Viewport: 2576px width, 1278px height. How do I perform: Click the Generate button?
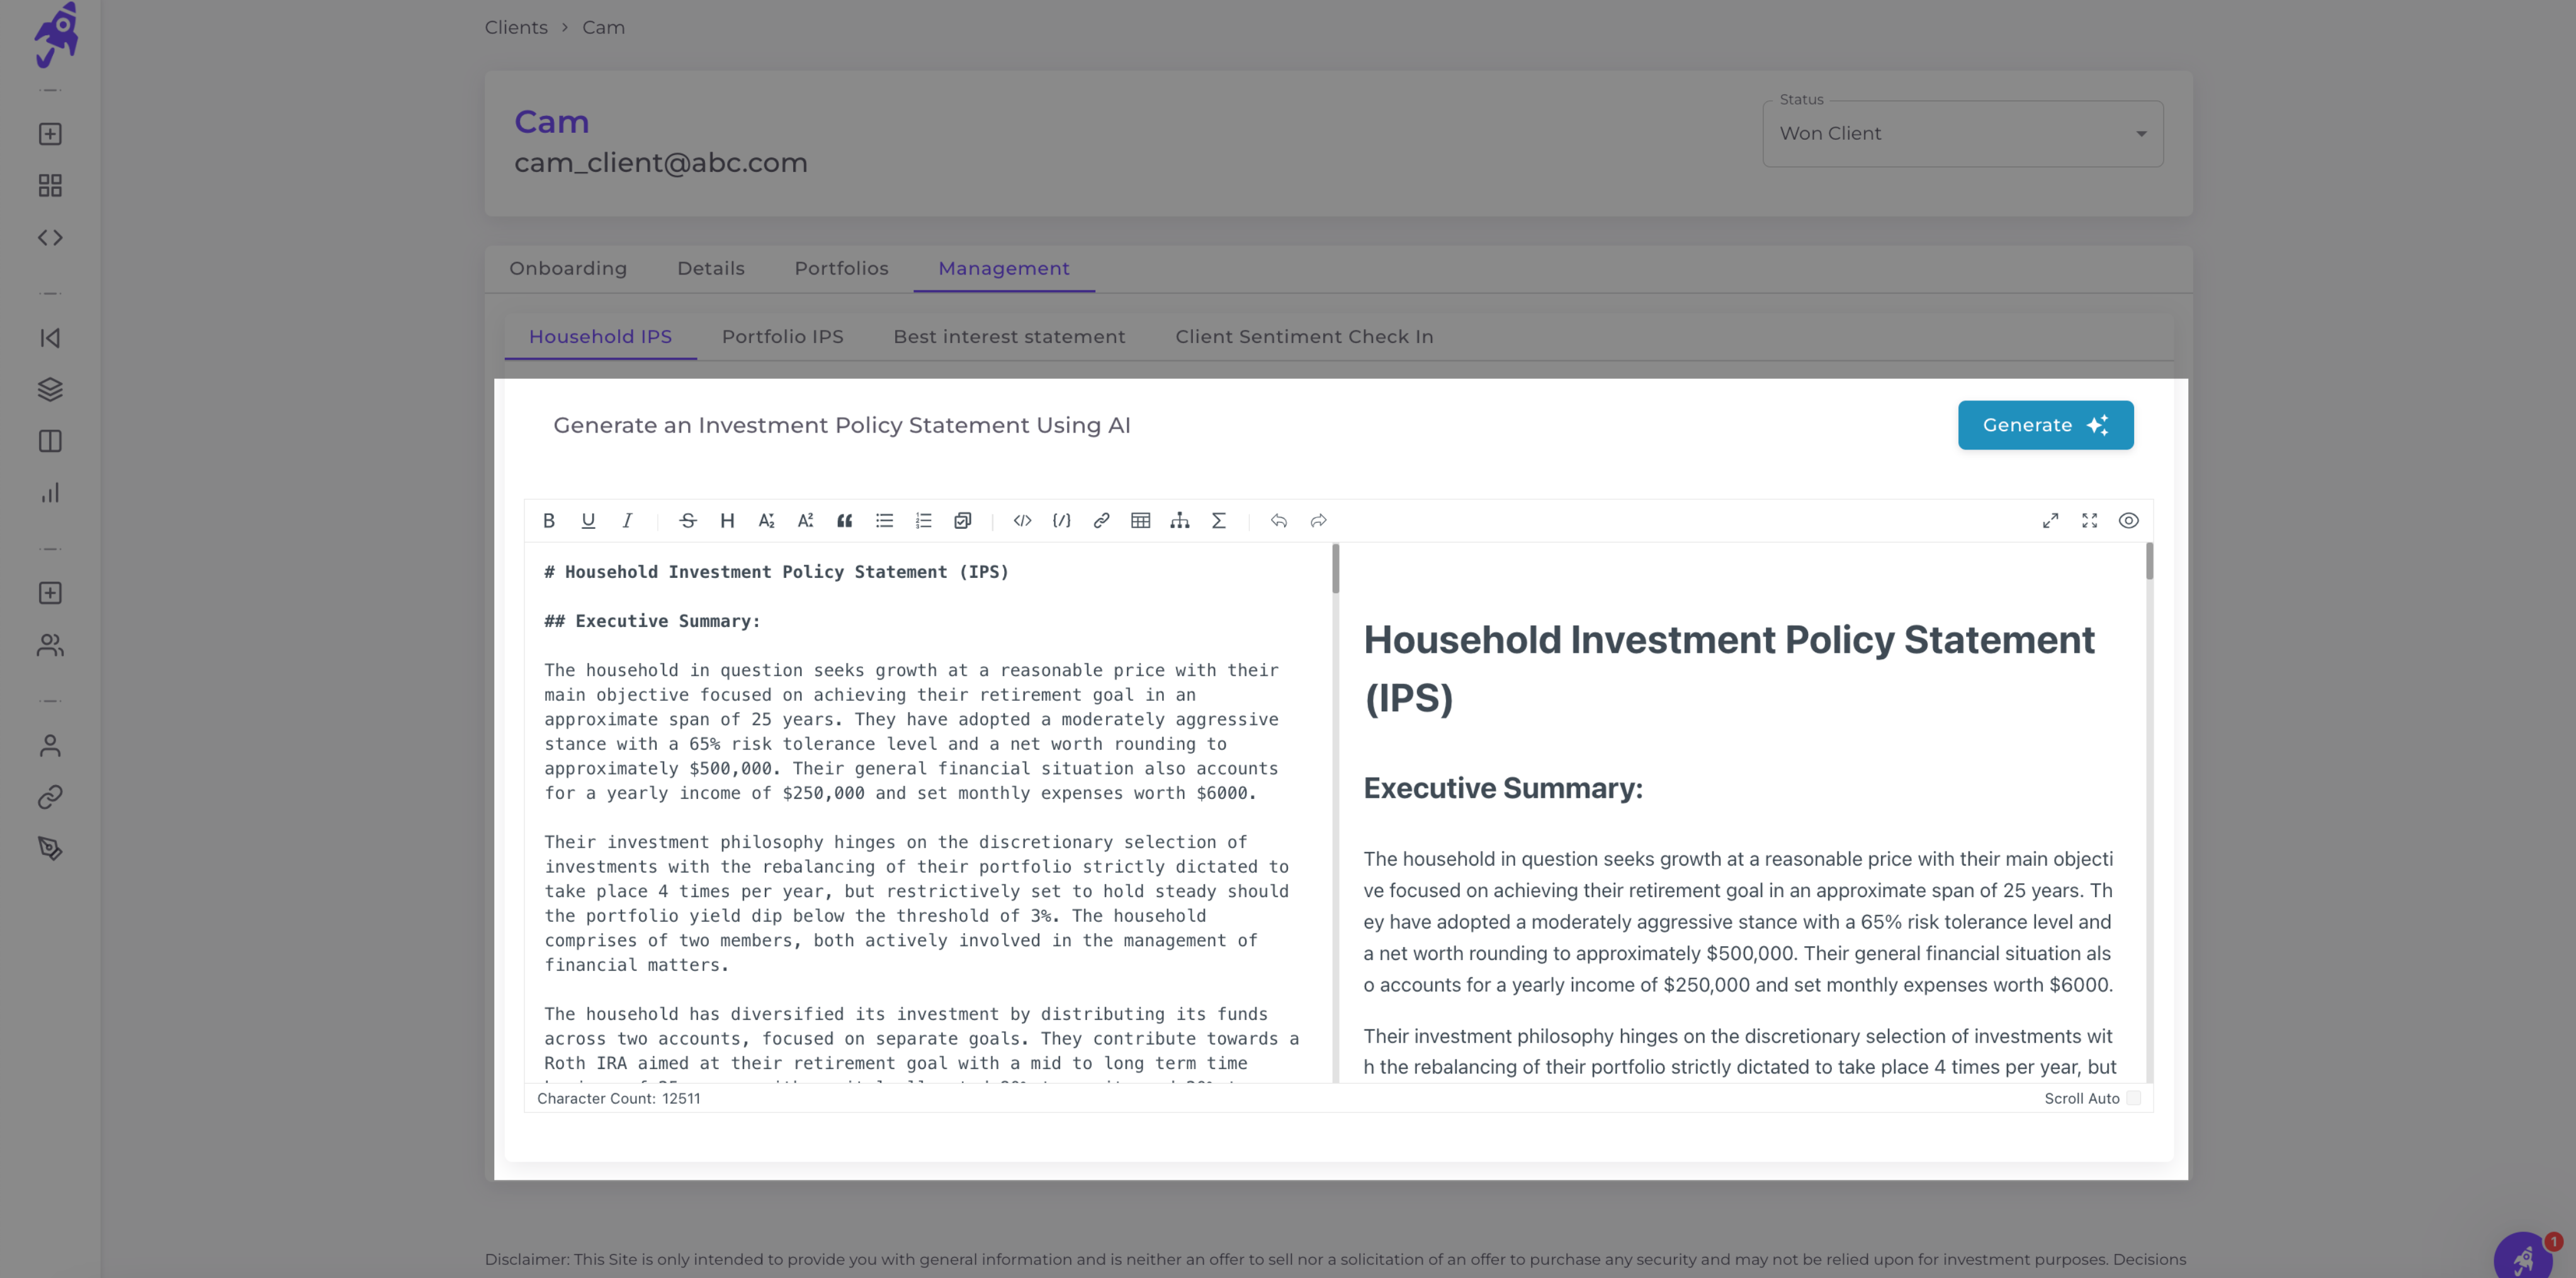click(2045, 425)
